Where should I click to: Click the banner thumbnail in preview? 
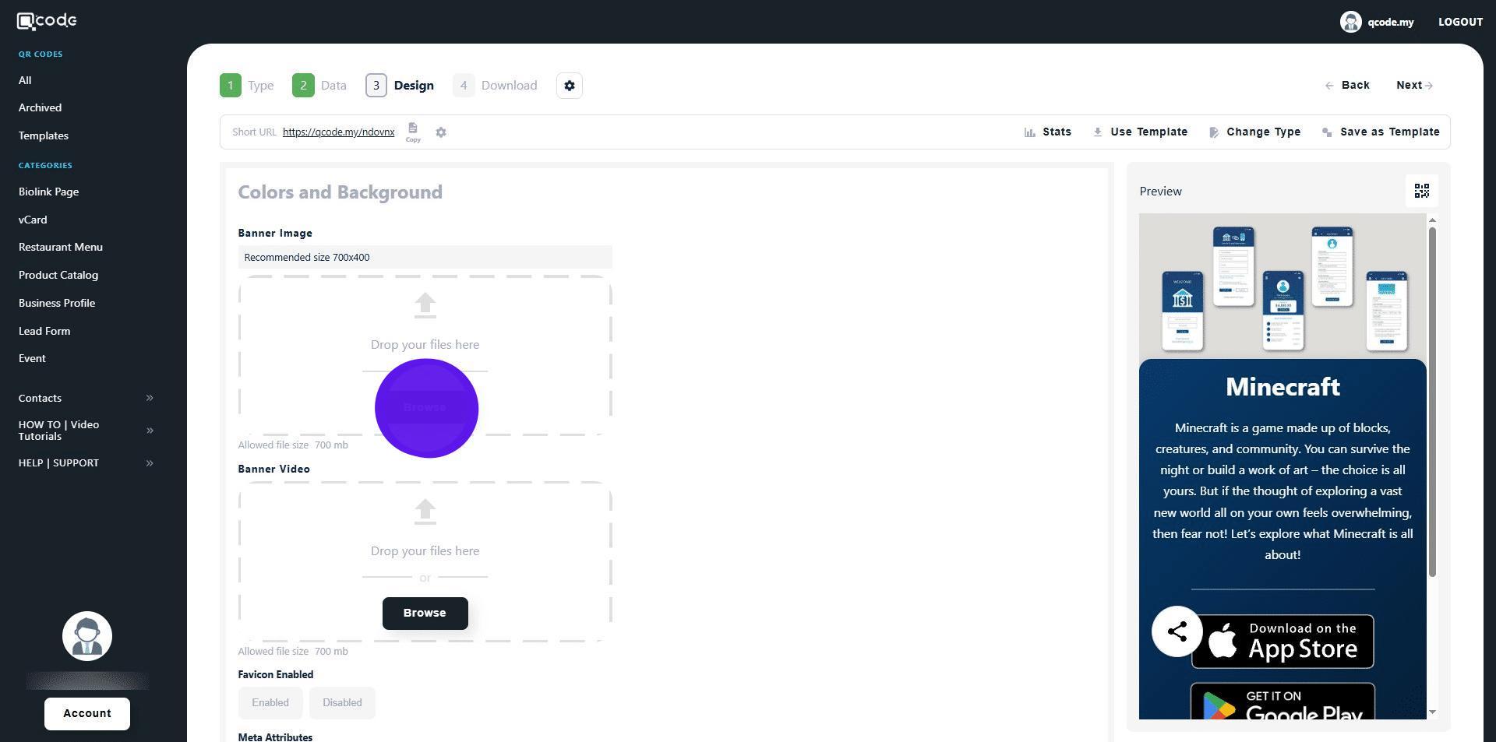[x=1283, y=287]
